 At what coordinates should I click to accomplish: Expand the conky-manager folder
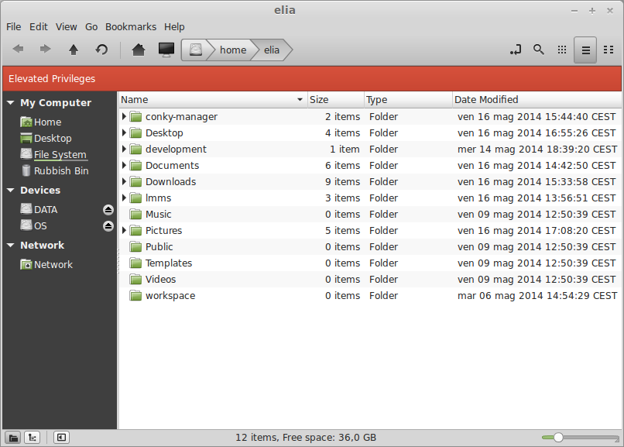click(x=124, y=116)
